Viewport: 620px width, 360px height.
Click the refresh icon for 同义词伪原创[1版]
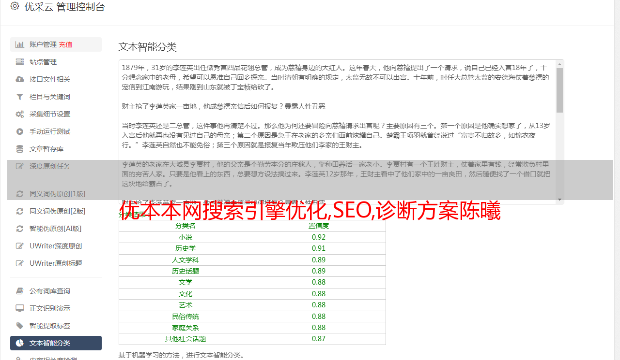click(x=20, y=194)
